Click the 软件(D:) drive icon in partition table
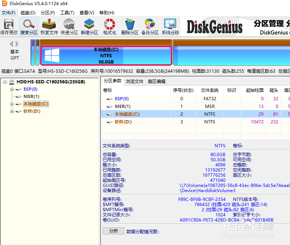 pyautogui.click(x=110, y=122)
